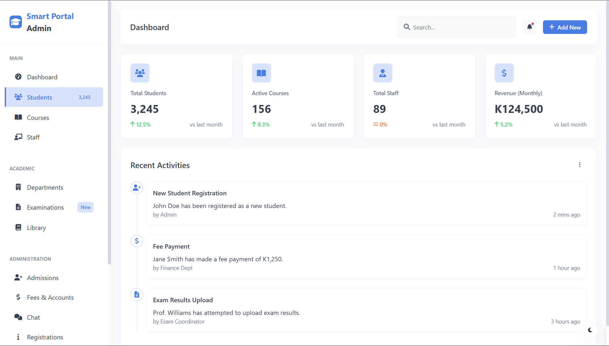This screenshot has height=346, width=609.
Task: Open the Recent Activities options menu
Action: 579,165
